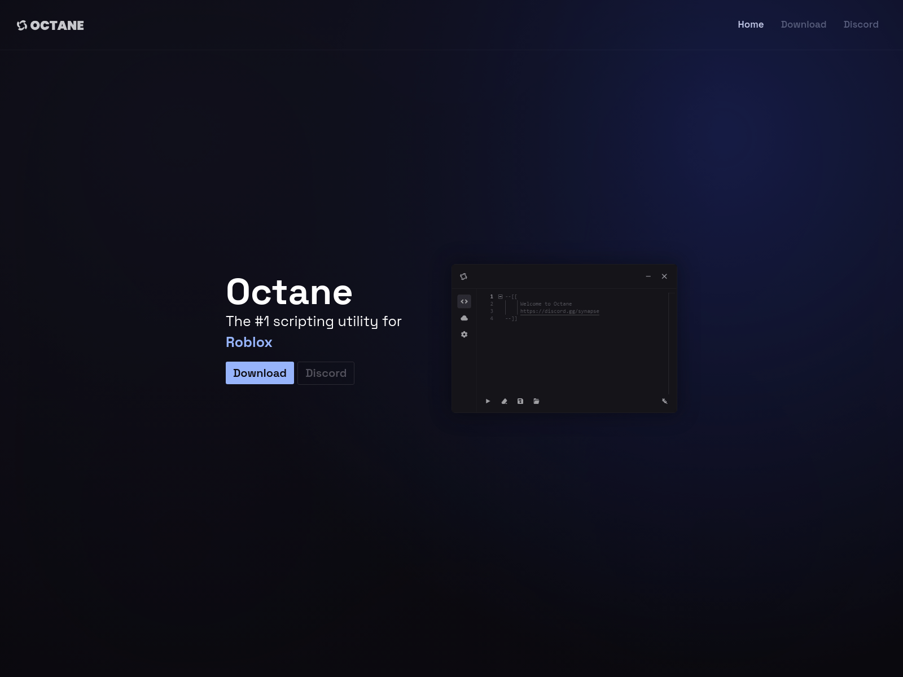Select the code editor tab icon in the app sidebar
Screen dimensions: 903x677
464,301
